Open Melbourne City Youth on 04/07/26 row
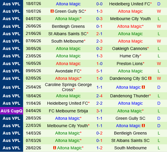 [130, 19]
